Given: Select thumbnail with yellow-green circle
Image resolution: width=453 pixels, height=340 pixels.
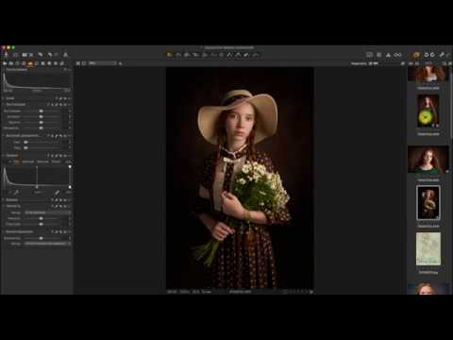Looking at the screenshot, I should pos(428,111).
